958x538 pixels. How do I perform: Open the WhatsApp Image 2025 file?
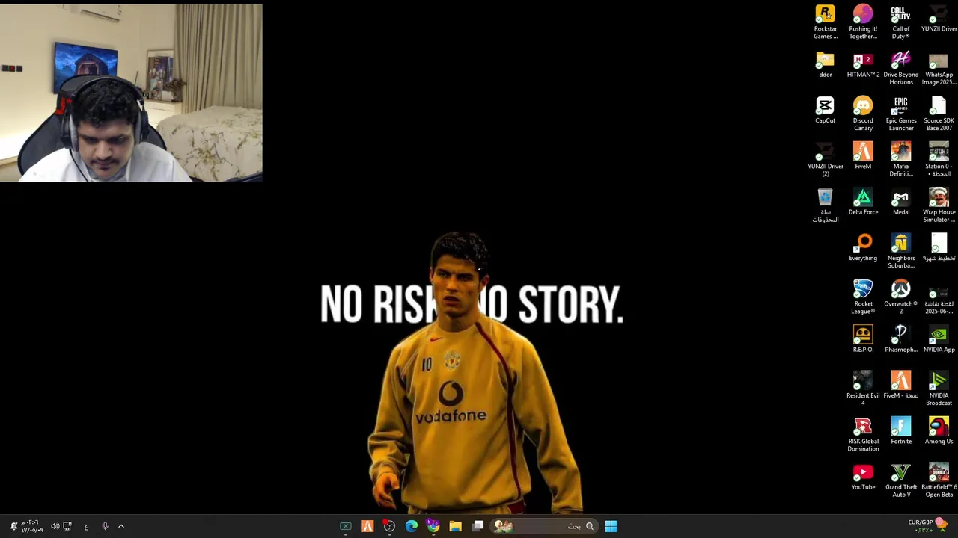pos(939,69)
